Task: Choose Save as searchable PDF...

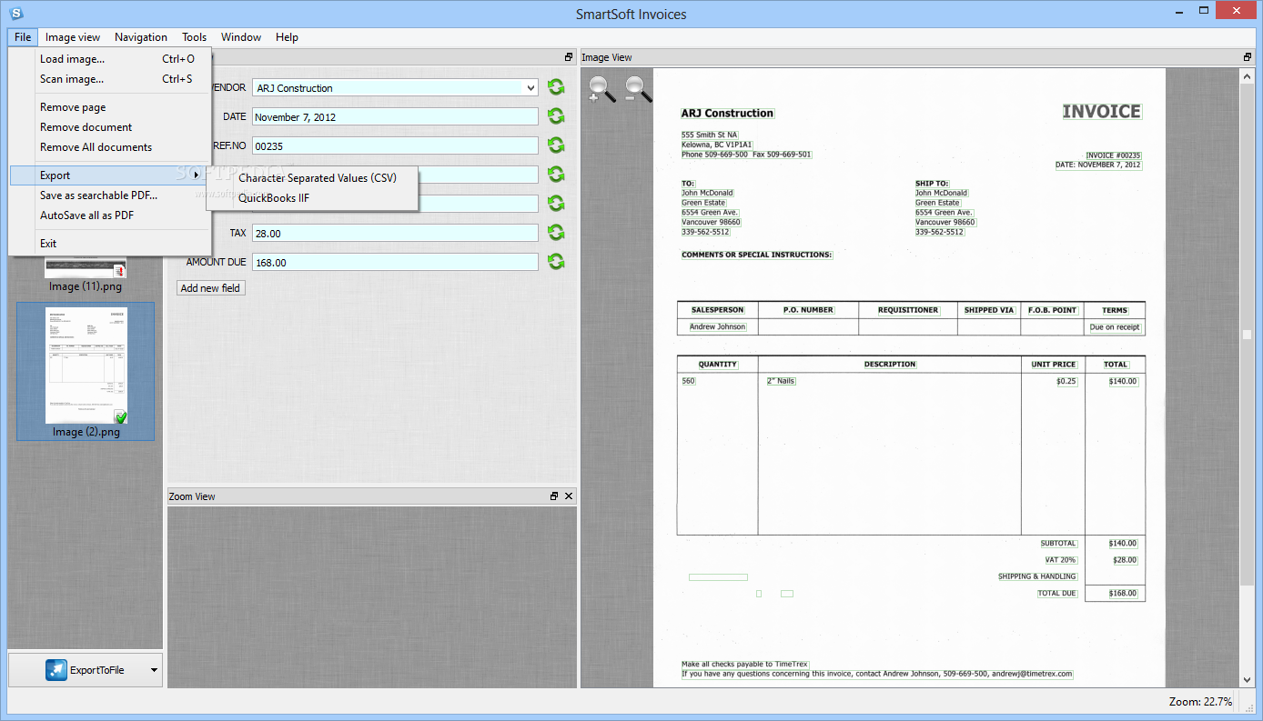Action: point(110,195)
